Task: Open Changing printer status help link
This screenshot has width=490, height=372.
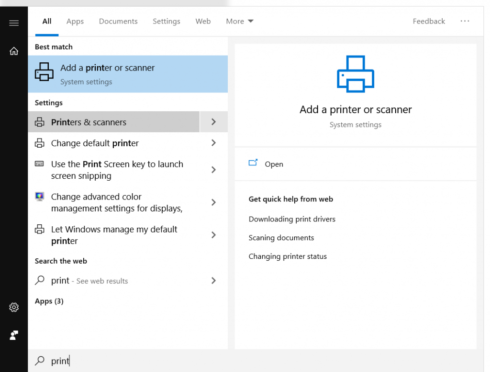Action: [x=288, y=256]
